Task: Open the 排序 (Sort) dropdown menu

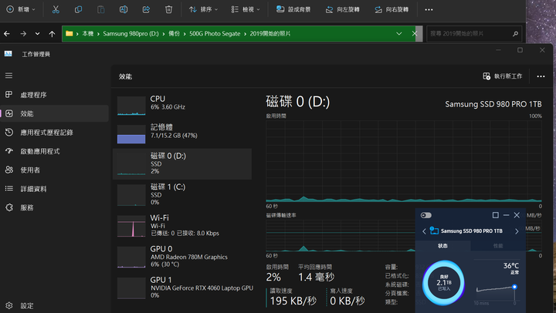Action: [203, 9]
